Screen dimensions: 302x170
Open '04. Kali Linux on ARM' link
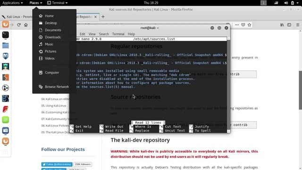(55, 99)
